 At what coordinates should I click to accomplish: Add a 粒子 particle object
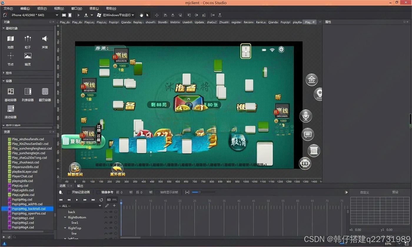[28, 42]
